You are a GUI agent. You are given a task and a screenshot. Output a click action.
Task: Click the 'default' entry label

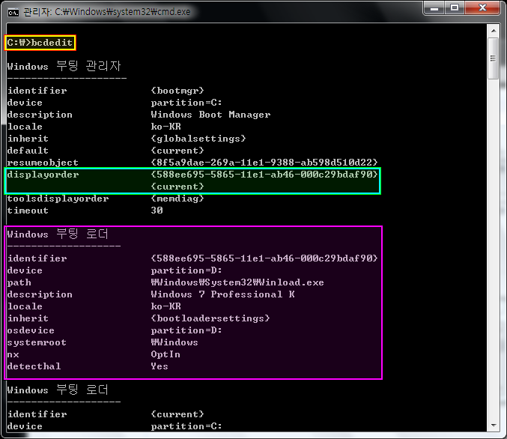click(28, 151)
